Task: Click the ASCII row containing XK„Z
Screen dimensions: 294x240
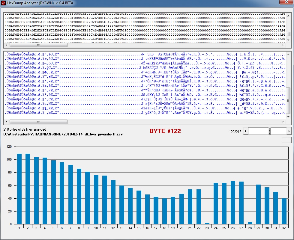Action: [145, 108]
